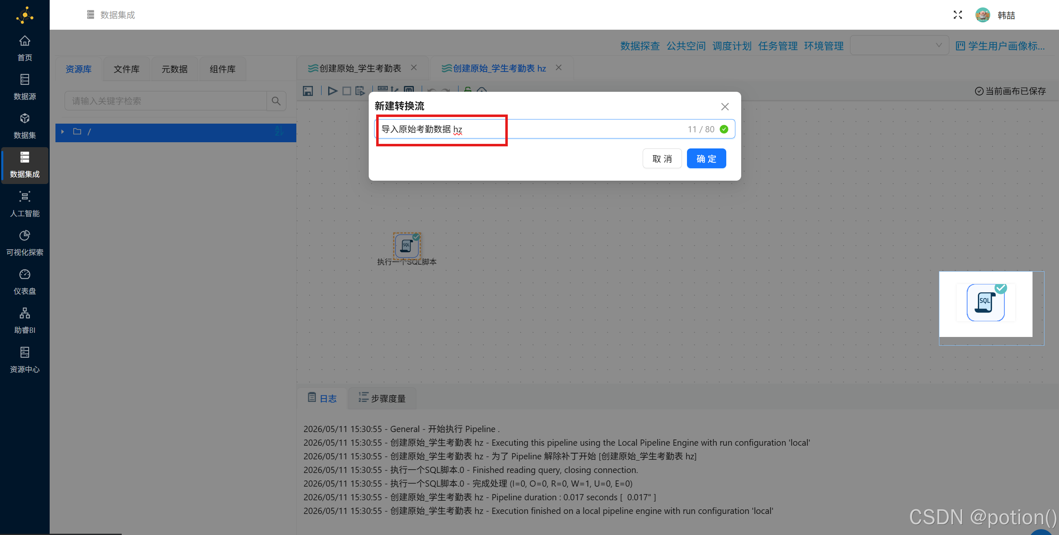This screenshot has height=535, width=1059.
Task: Open the empty dropdown beside 环境管理
Action: click(x=899, y=45)
